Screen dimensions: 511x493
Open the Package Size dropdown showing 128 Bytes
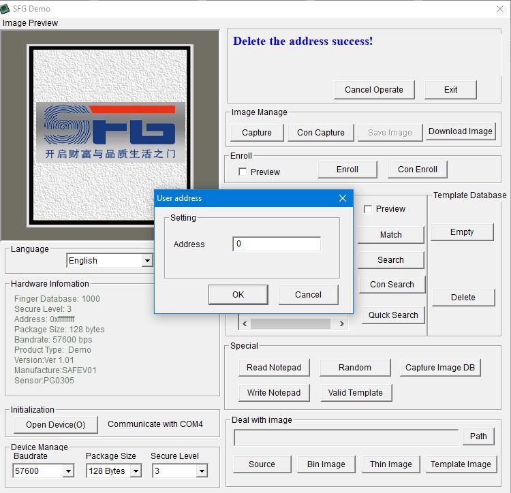[x=136, y=471]
